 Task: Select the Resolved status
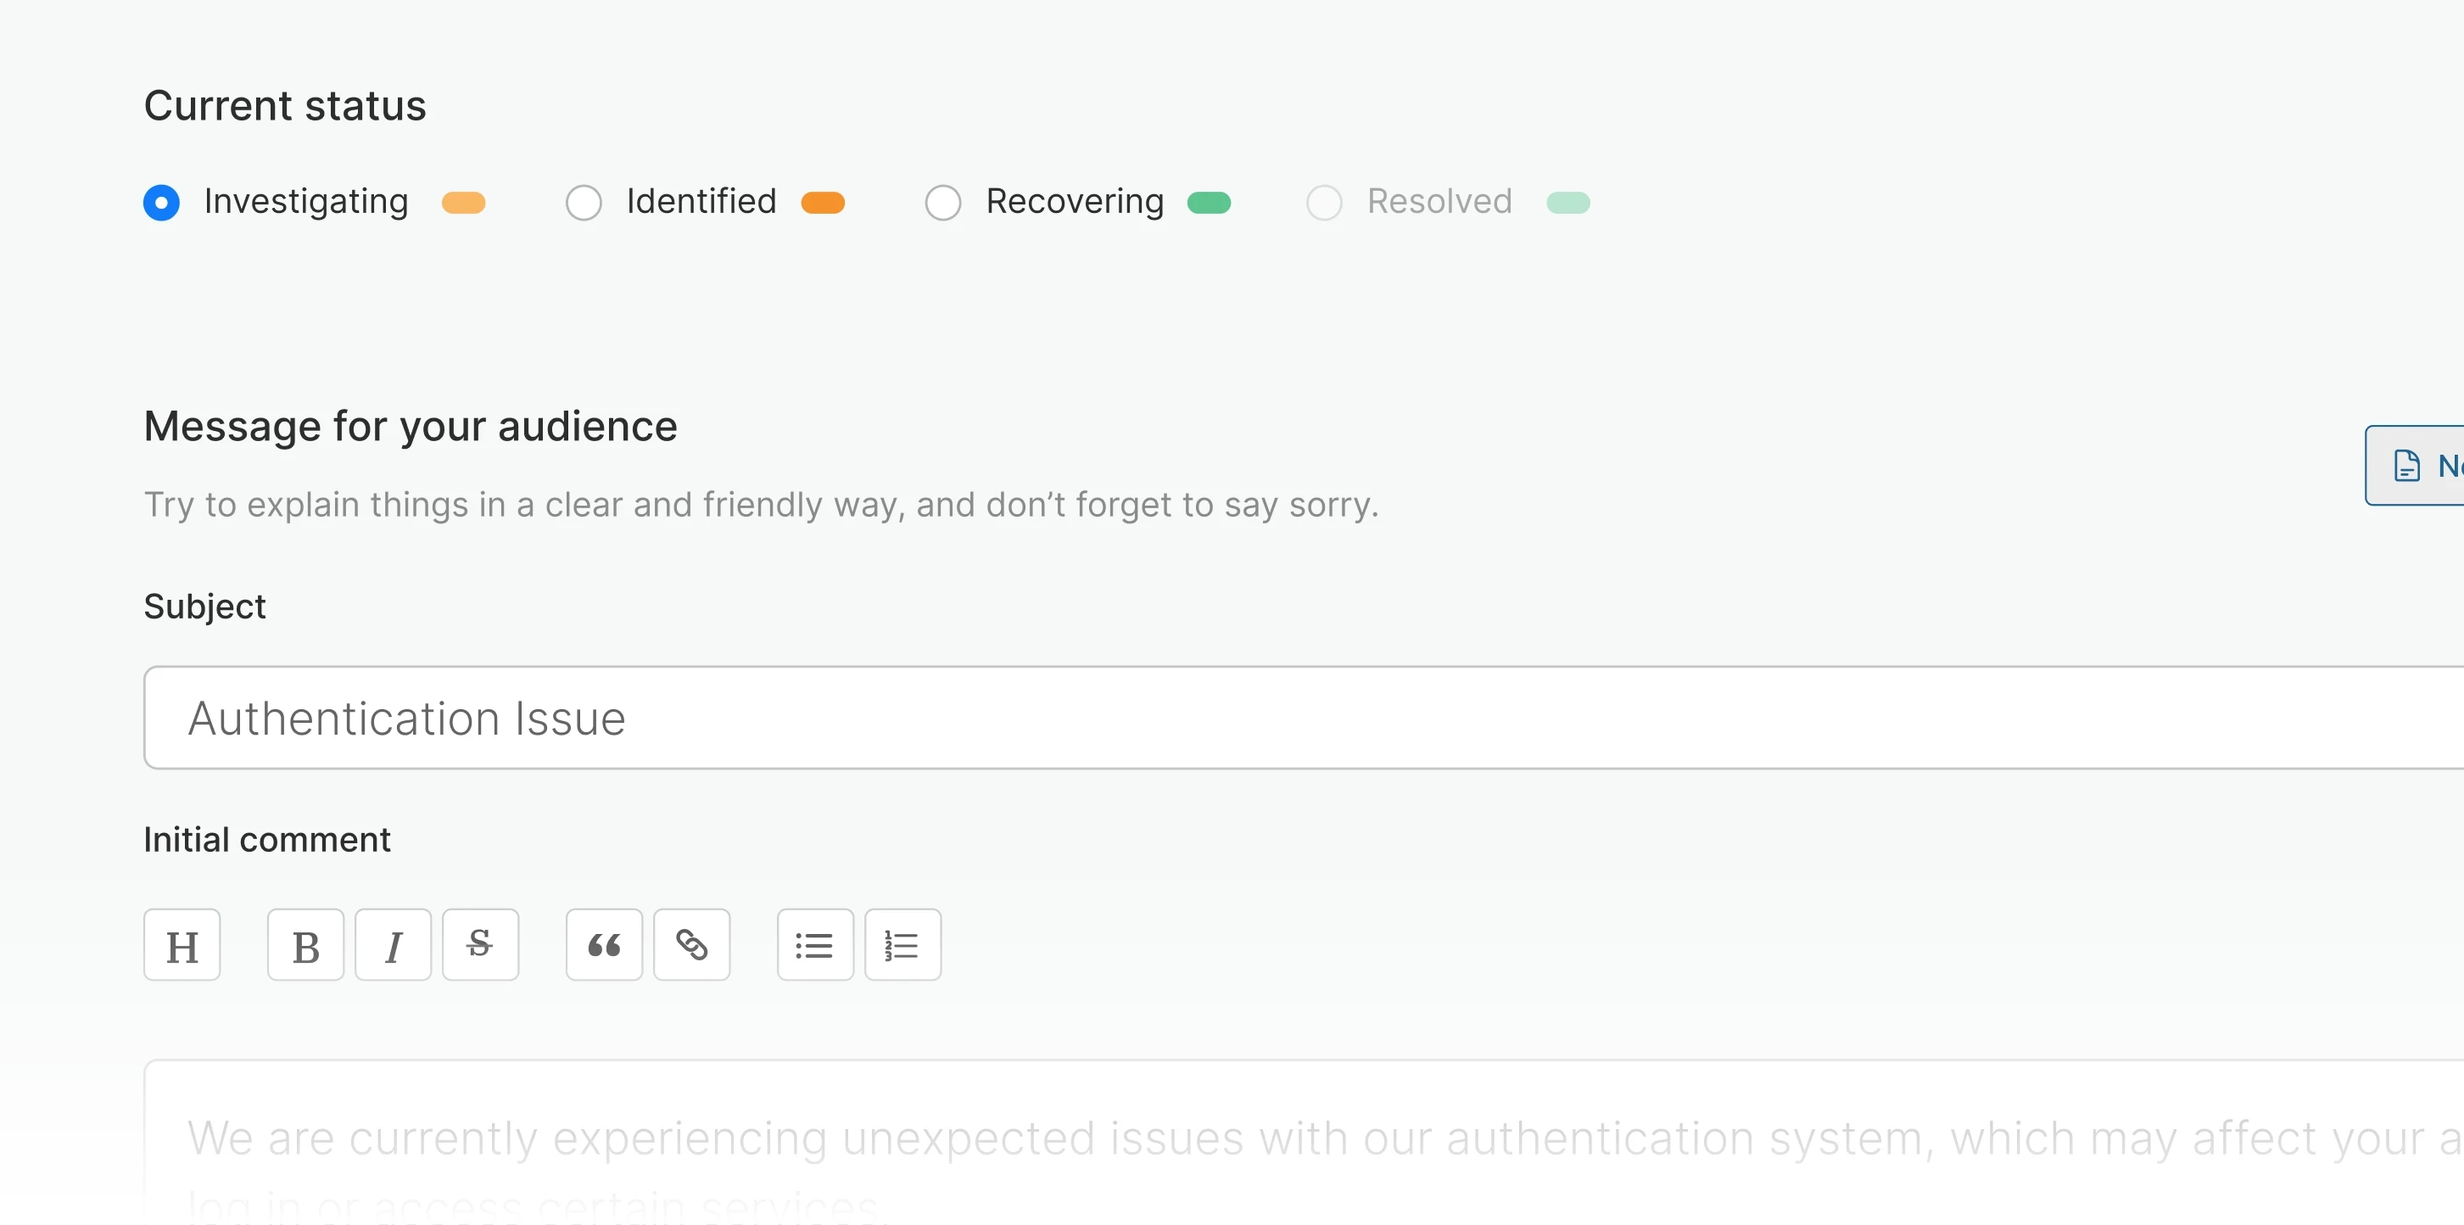click(1324, 202)
